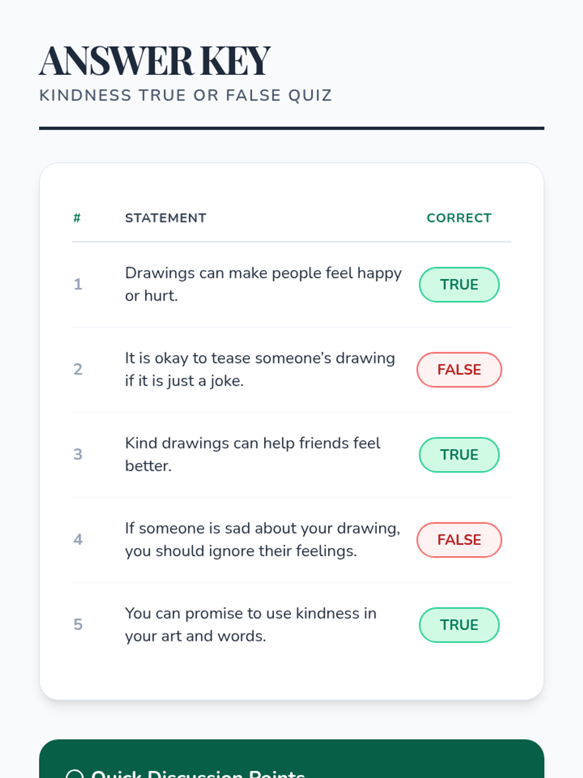This screenshot has width=583, height=778.
Task: Select the 'Drawings can make people feel happy' statement
Action: pos(263,284)
